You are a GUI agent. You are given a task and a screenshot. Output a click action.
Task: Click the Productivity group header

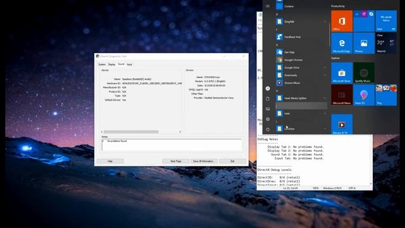point(338,6)
